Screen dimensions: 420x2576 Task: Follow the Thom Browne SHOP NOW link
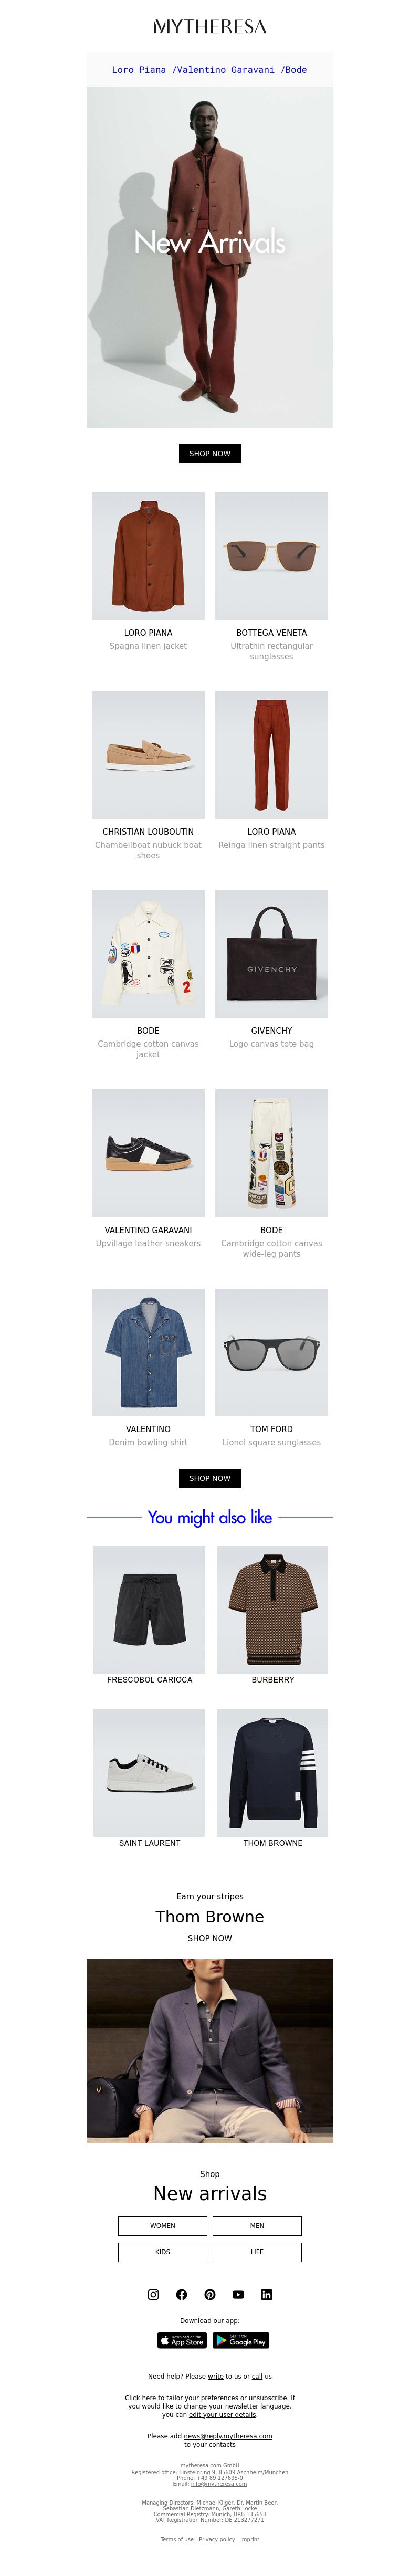(x=210, y=1938)
